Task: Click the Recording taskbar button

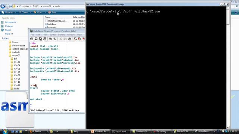Action: coord(162,131)
